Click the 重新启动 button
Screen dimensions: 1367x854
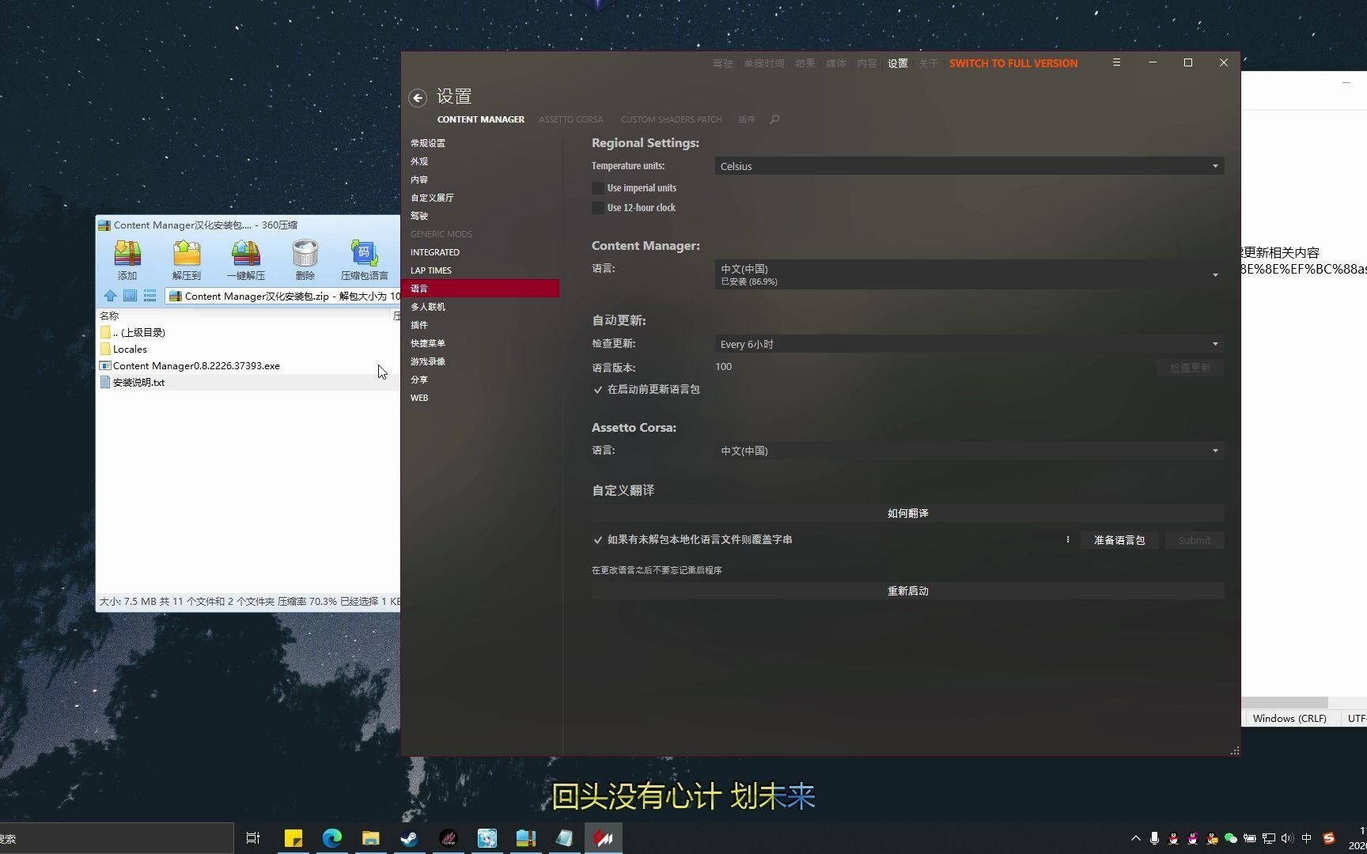(x=908, y=591)
